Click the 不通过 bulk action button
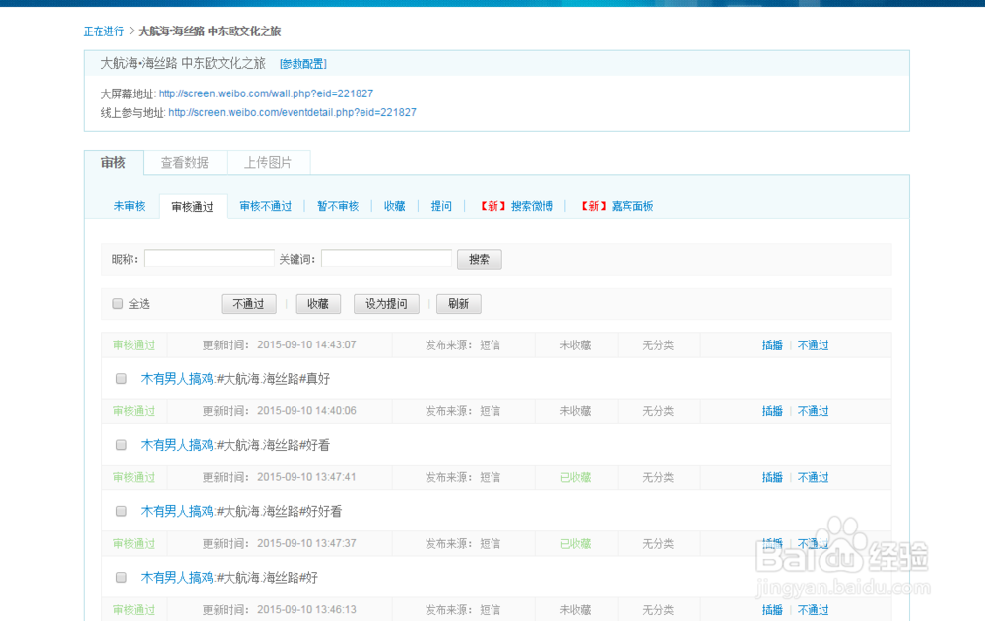This screenshot has width=985, height=621. 249,304
